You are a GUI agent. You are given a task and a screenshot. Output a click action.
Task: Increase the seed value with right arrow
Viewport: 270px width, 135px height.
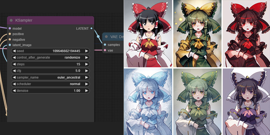coord(87,51)
